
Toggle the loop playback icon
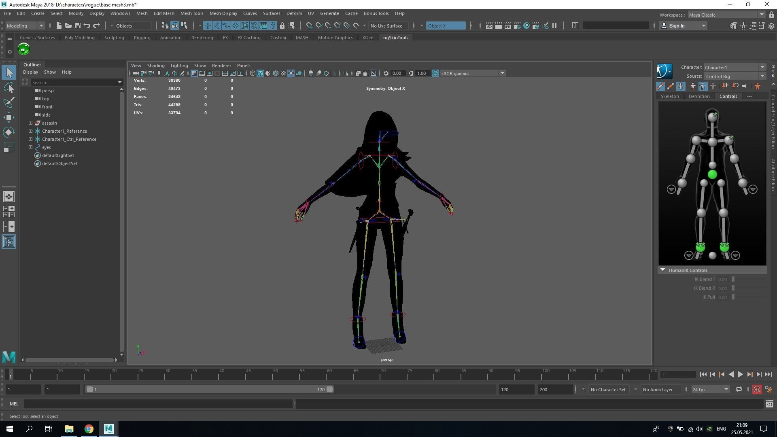(739, 390)
